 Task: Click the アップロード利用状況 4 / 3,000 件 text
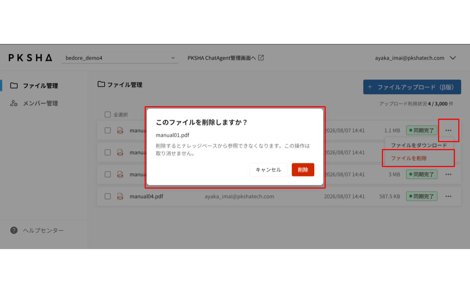[416, 104]
